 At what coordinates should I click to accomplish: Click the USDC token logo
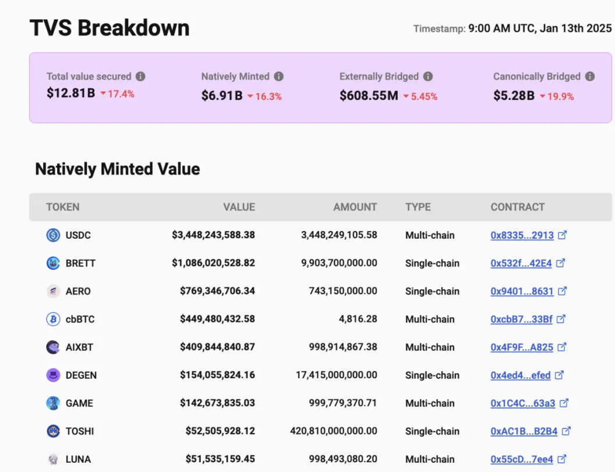pos(53,235)
